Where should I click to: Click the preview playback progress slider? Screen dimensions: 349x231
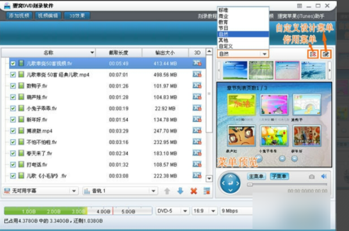click(x=287, y=184)
